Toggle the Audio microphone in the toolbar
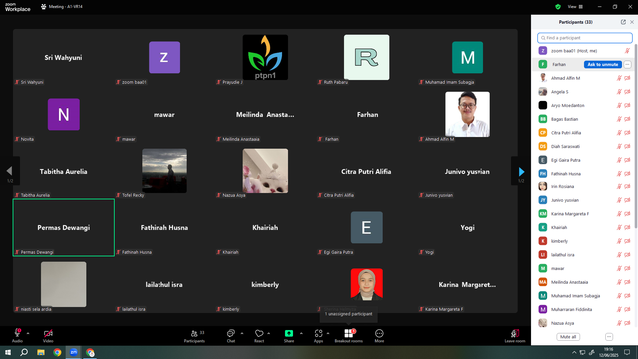Image resolution: width=638 pixels, height=359 pixels. (17, 335)
